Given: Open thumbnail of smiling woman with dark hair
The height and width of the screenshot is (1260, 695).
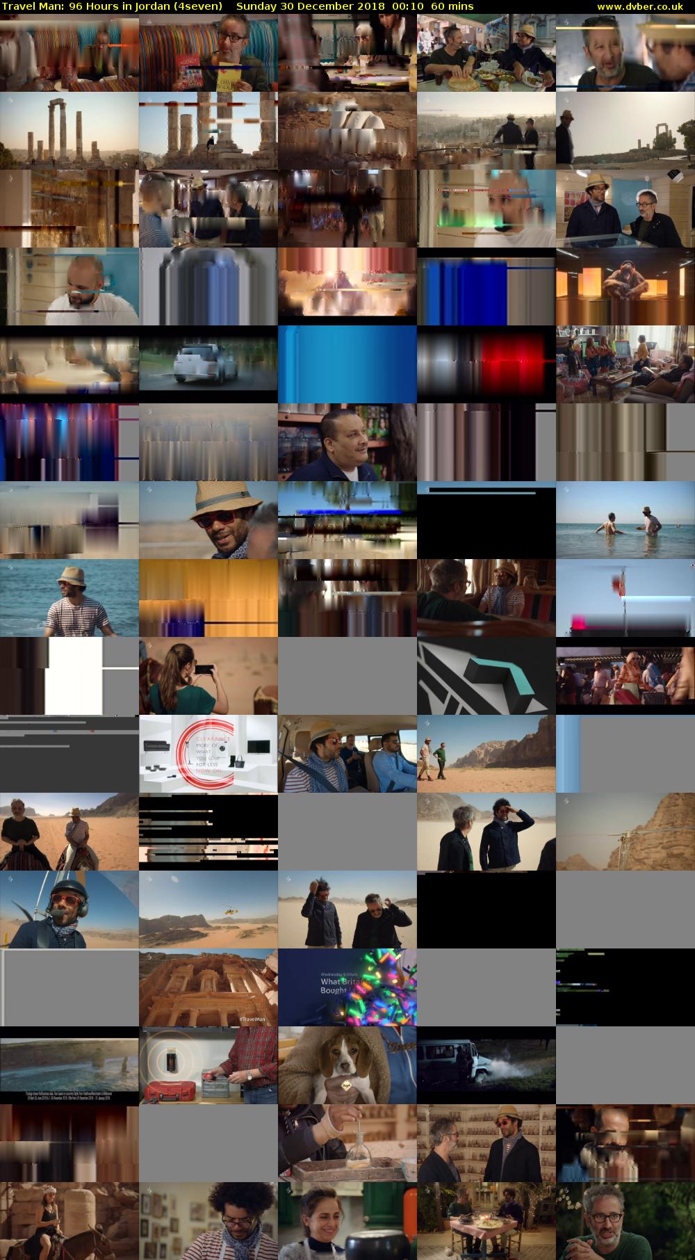Looking at the screenshot, I should pyautogui.click(x=347, y=1221).
